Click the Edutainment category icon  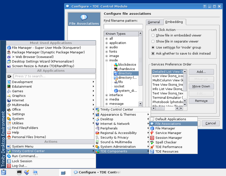9,87
